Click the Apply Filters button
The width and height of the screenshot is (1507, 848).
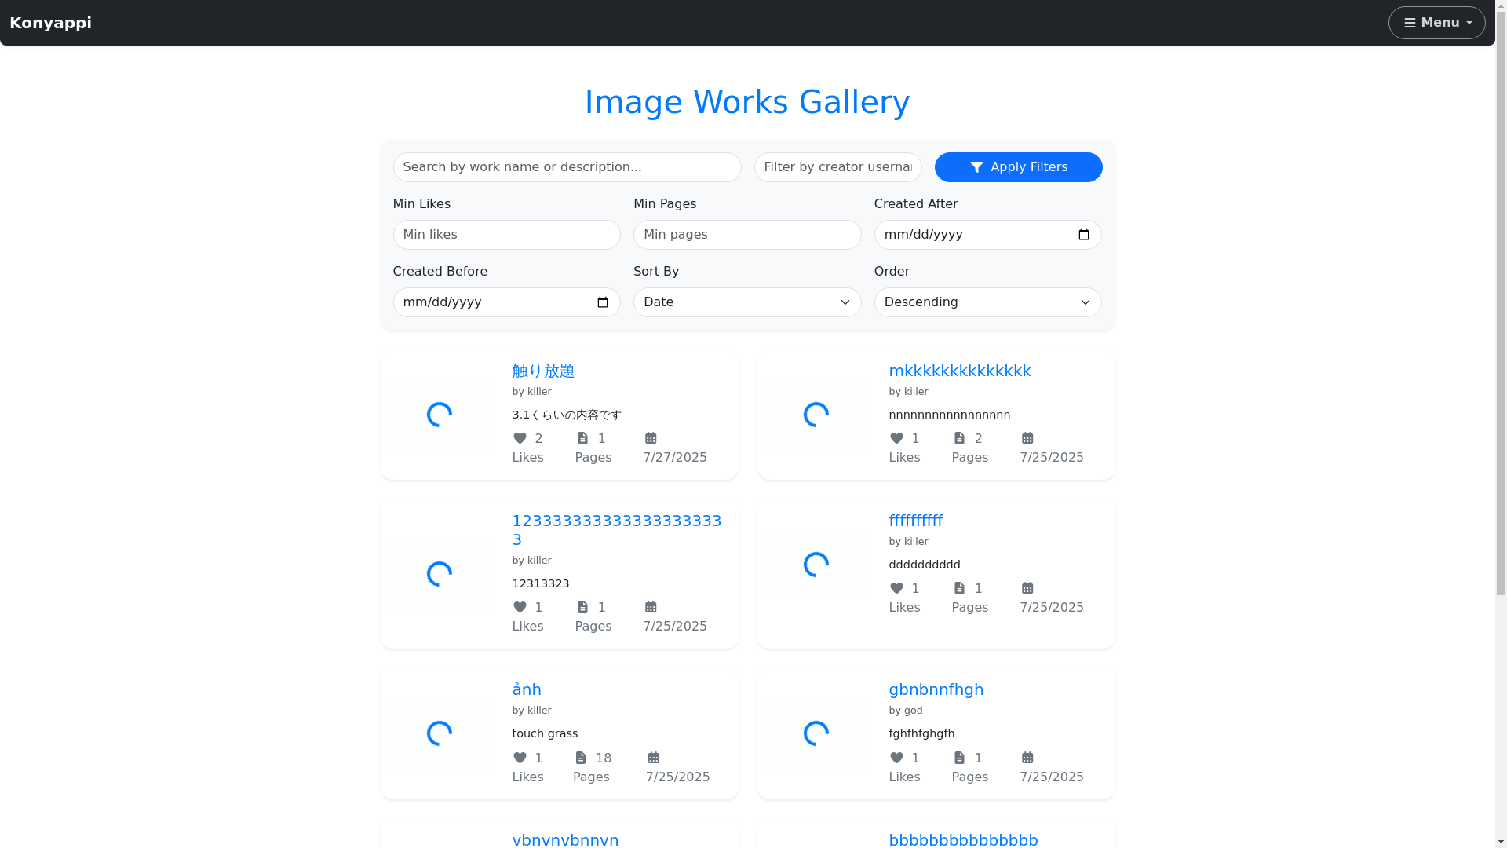click(x=1018, y=167)
